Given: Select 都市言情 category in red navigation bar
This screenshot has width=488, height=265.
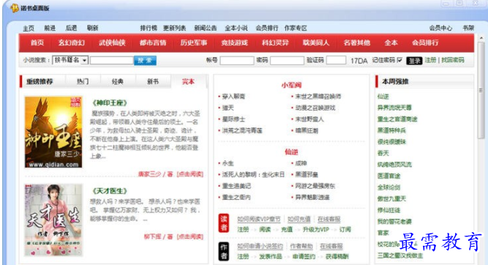Looking at the screenshot, I should 153,42.
